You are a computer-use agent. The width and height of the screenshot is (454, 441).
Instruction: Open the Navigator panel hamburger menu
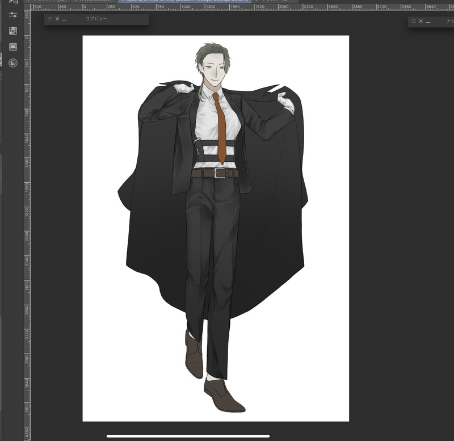pyautogui.click(x=413, y=21)
